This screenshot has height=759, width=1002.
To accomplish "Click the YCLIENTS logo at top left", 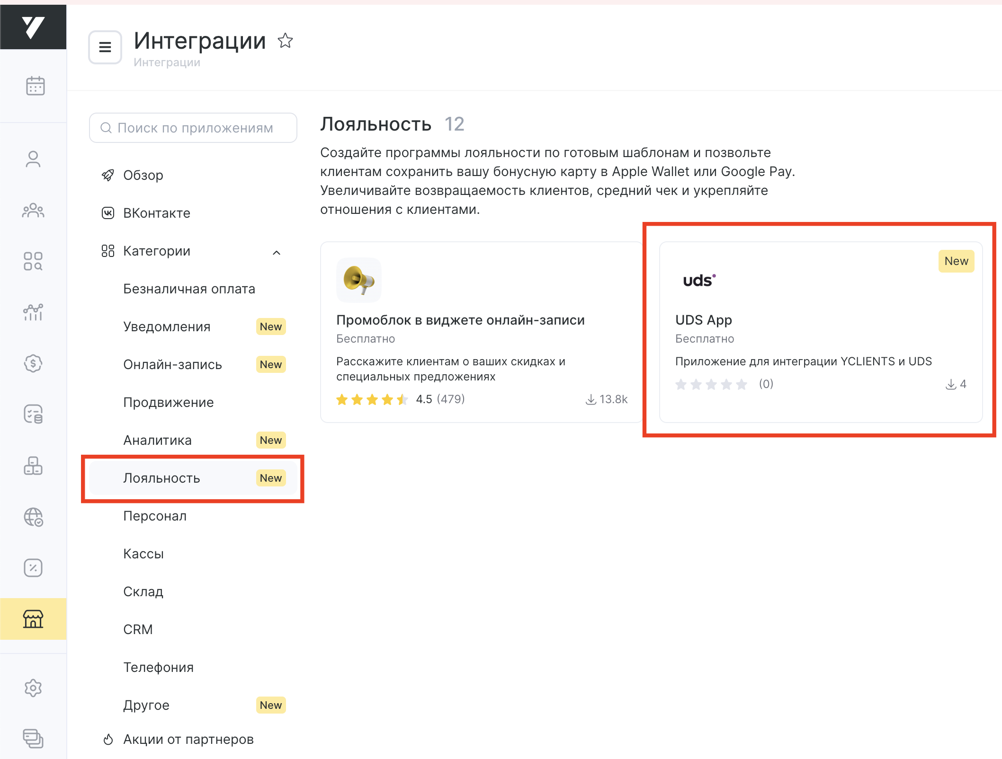I will [33, 27].
